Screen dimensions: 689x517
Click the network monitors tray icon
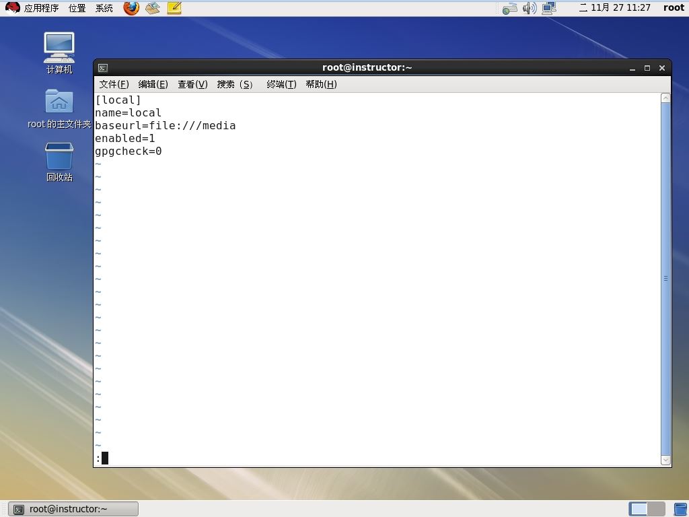pos(549,8)
